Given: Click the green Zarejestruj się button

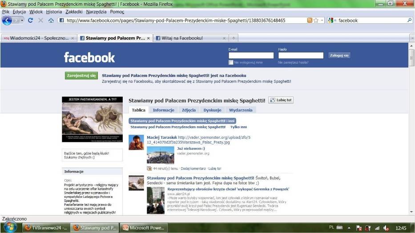Looking at the screenshot, I should (81, 76).
